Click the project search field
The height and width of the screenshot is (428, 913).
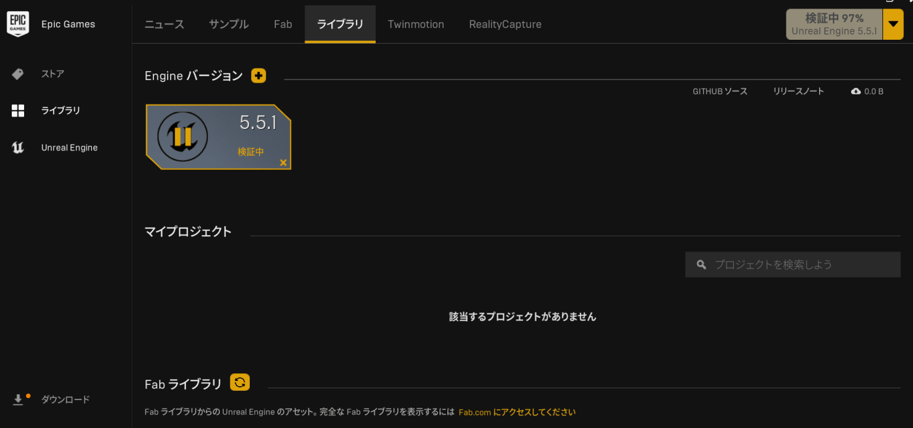(793, 264)
